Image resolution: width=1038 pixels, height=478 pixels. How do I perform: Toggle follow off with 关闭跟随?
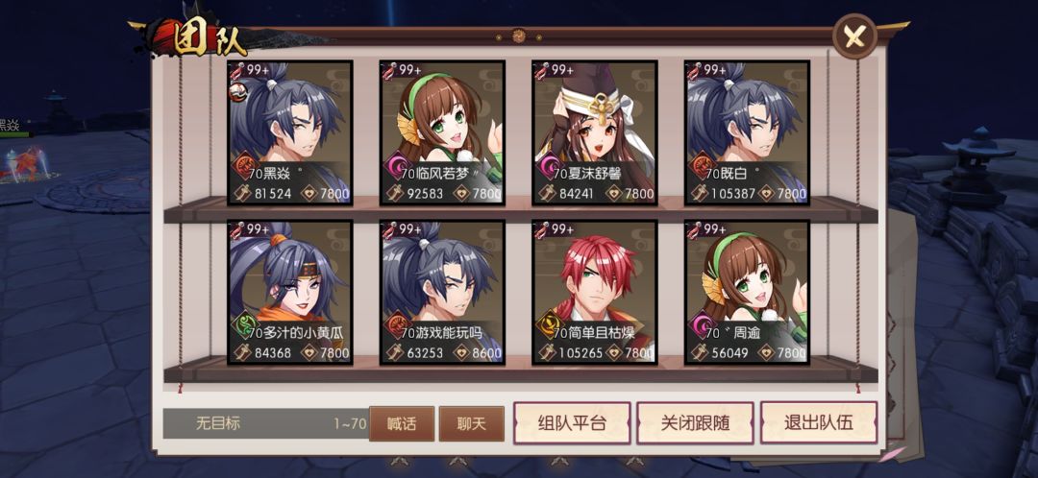coord(695,423)
